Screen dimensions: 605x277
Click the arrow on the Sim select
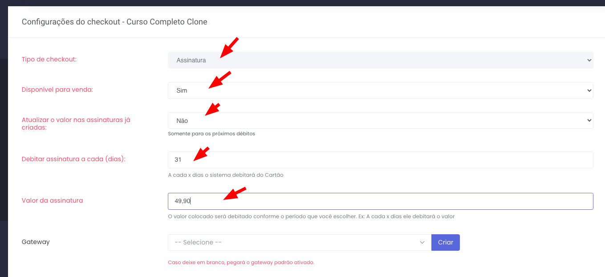[589, 90]
